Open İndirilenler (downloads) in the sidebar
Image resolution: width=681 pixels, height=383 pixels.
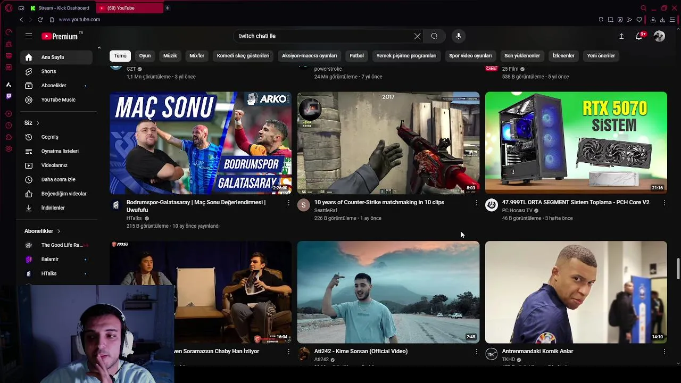click(x=56, y=208)
